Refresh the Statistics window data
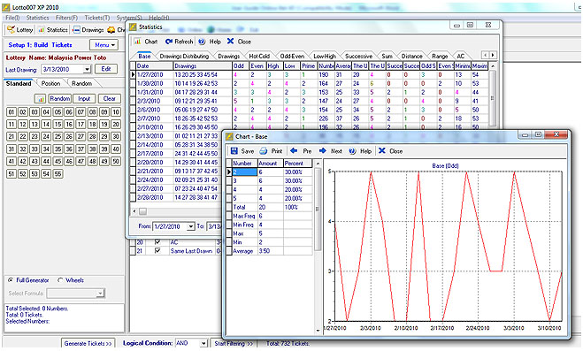583x351 pixels. pos(180,42)
